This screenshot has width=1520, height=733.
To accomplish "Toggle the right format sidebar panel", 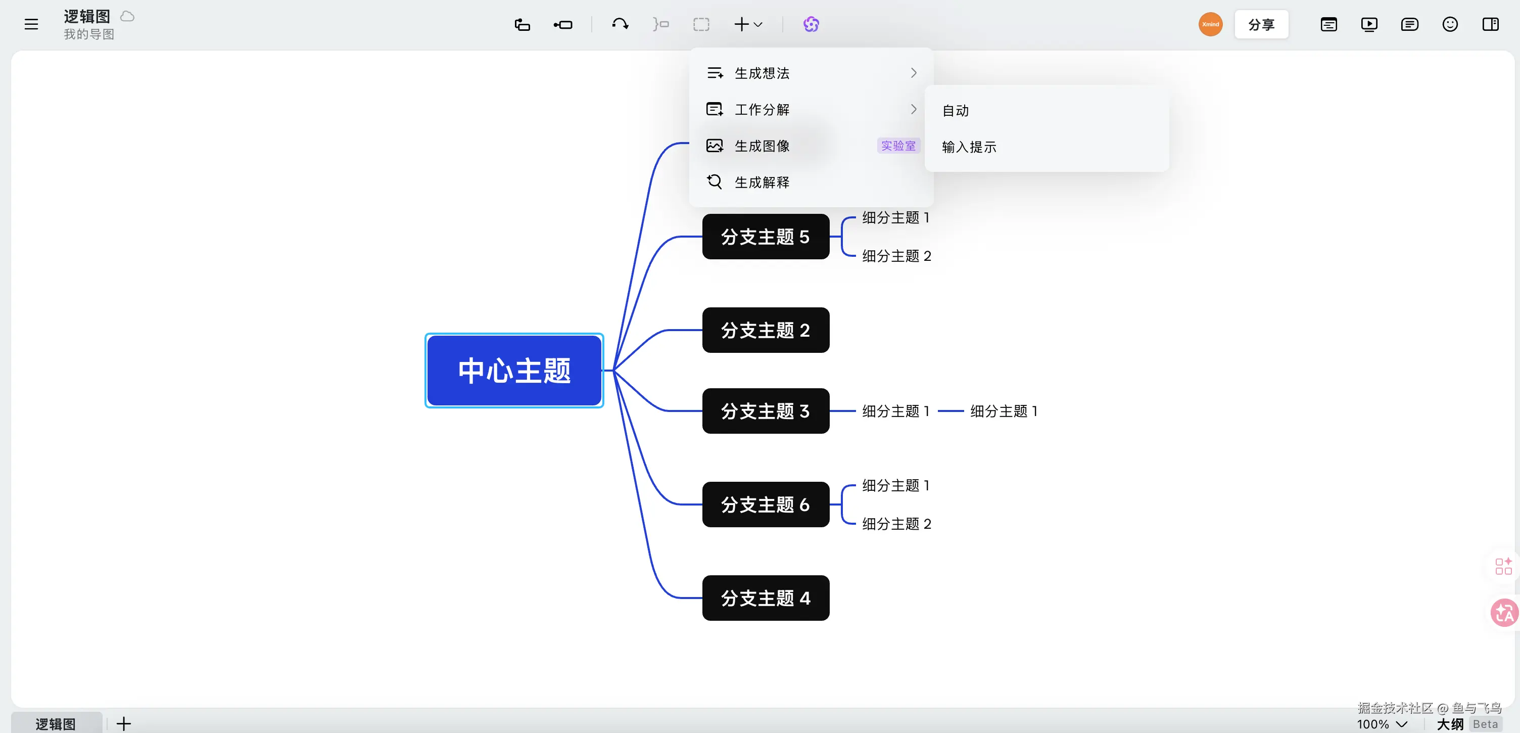I will (1491, 24).
